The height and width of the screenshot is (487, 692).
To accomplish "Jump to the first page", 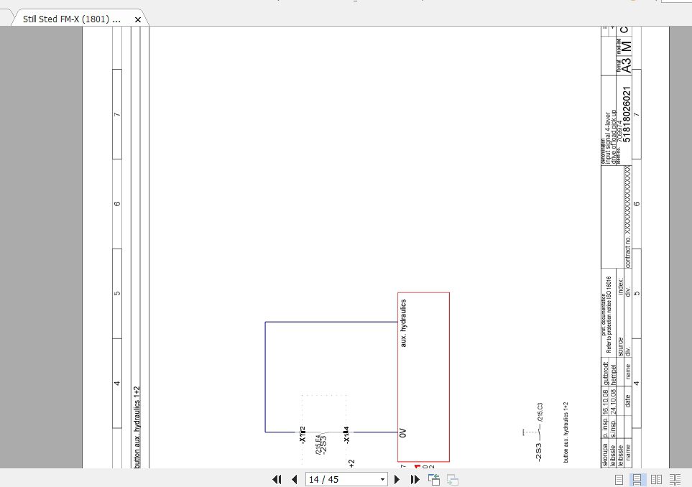I will 277,479.
